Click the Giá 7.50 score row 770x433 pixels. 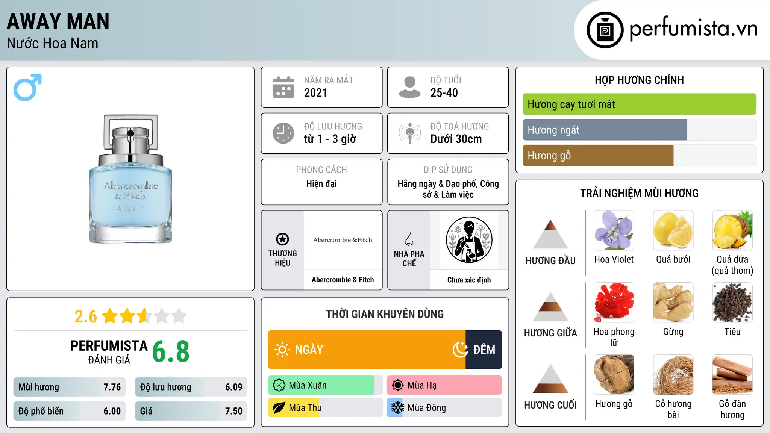[191, 411]
